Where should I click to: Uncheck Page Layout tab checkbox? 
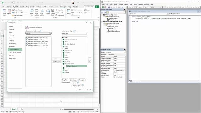tap(64, 51)
